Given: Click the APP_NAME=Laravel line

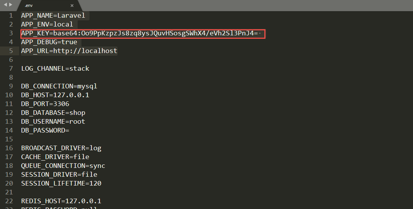Looking at the screenshot, I should click(x=53, y=16).
